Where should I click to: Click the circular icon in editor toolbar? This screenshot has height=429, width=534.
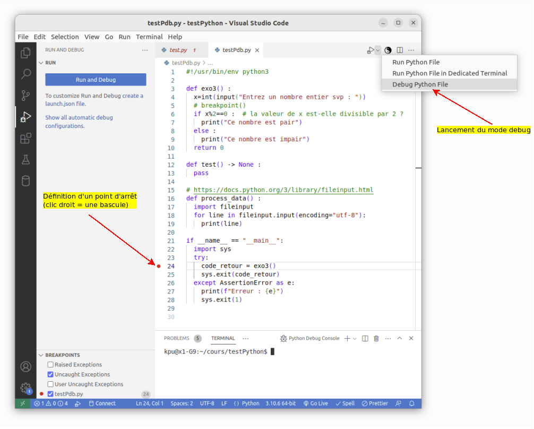click(388, 50)
